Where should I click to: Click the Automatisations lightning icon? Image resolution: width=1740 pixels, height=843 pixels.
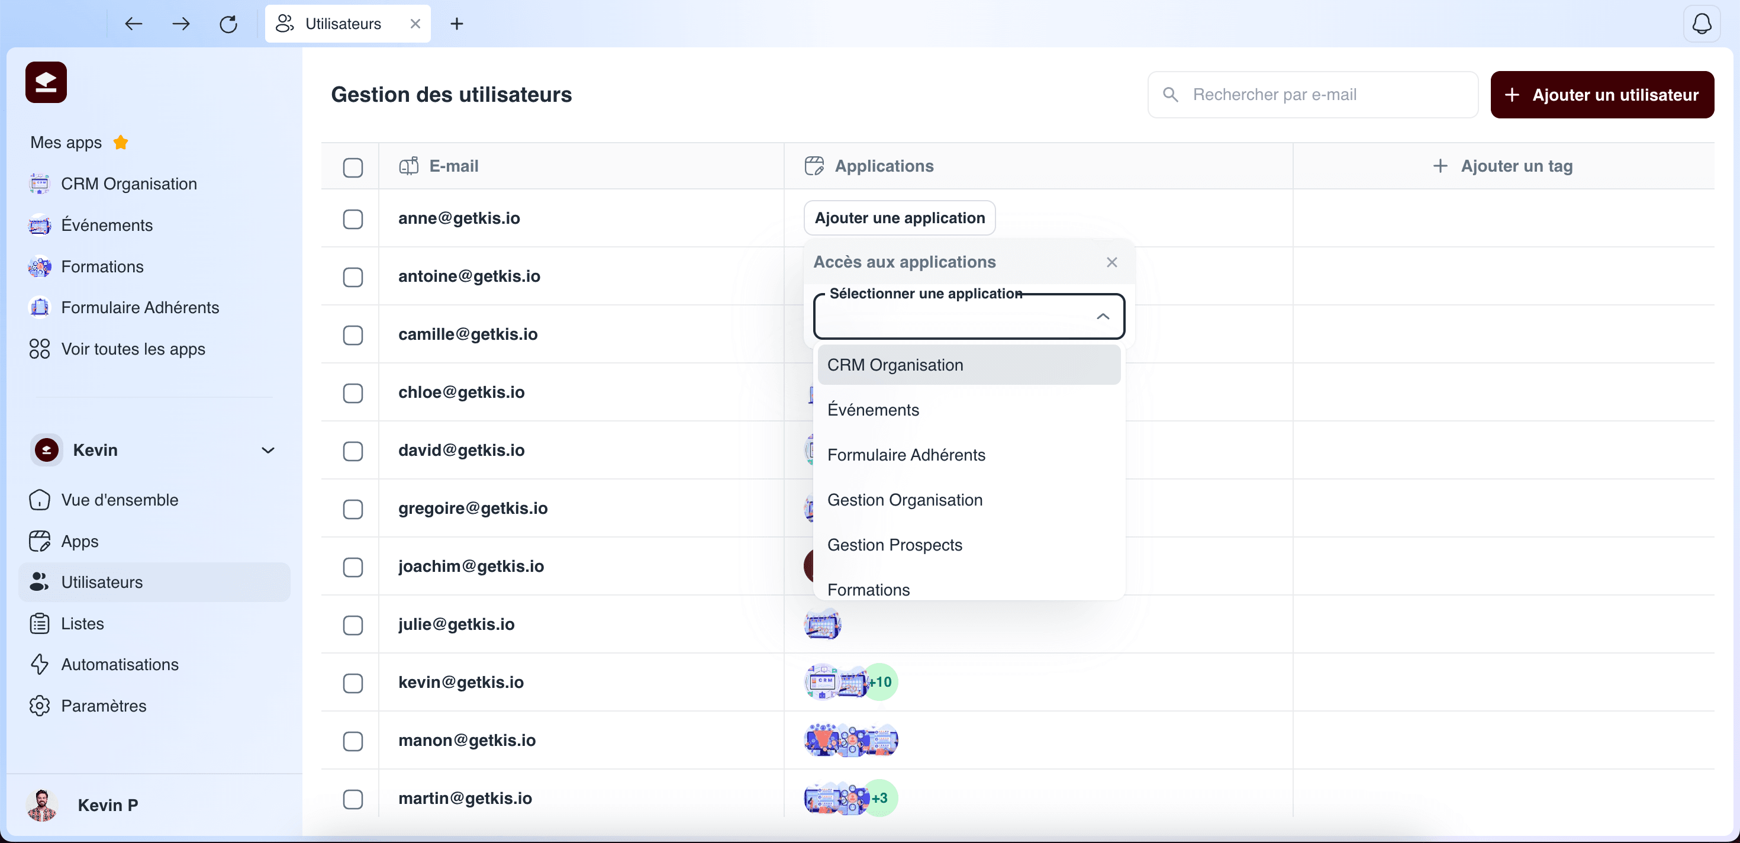(39, 664)
